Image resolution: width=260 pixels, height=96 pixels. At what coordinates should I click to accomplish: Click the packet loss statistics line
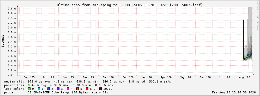click(x=59, y=85)
